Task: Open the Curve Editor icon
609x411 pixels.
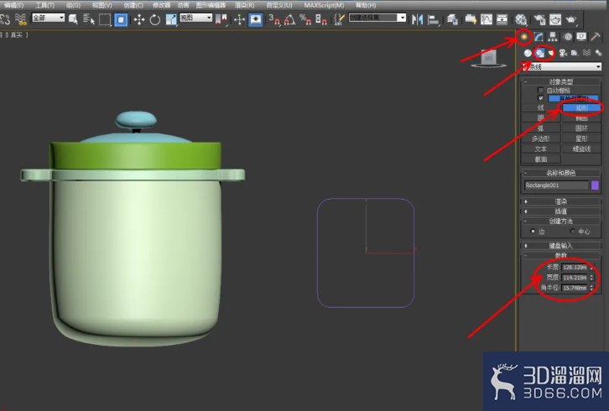Action: (x=487, y=19)
